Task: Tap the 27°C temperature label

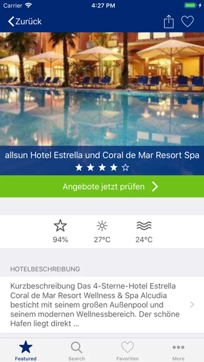Action: [102, 240]
